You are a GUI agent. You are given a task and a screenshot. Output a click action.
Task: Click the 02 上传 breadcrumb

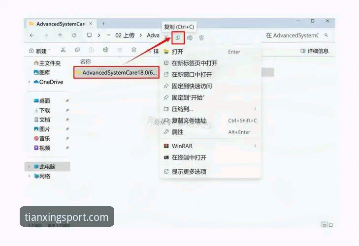[x=125, y=35]
